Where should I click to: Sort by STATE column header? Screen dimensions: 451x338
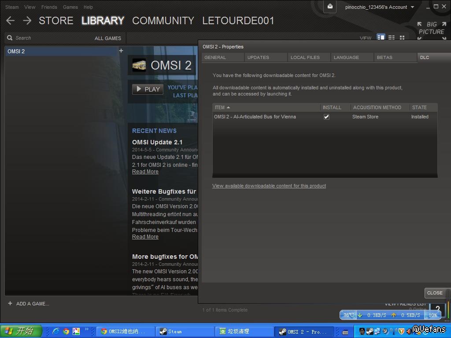(424, 107)
